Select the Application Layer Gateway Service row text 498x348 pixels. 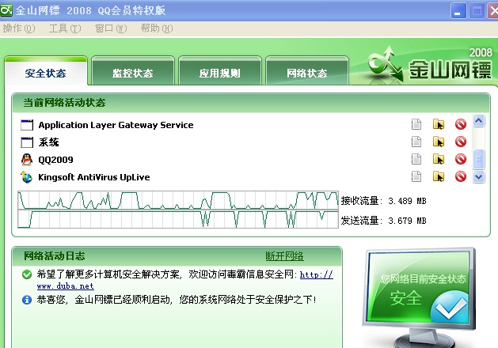click(116, 125)
